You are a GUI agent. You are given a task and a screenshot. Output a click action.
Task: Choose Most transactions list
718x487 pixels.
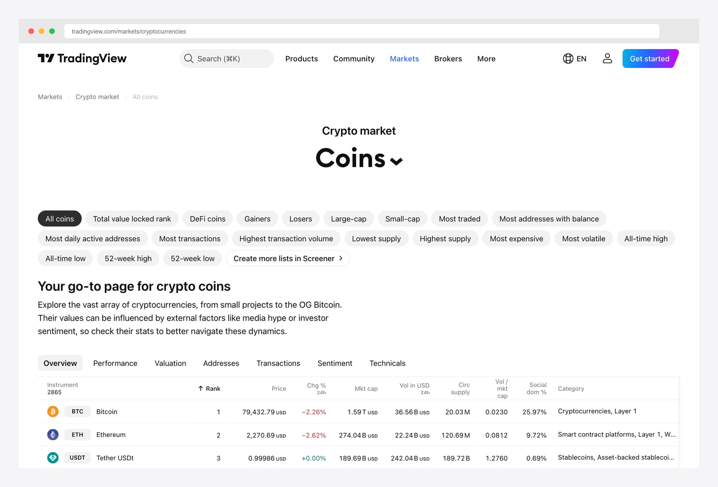click(190, 239)
